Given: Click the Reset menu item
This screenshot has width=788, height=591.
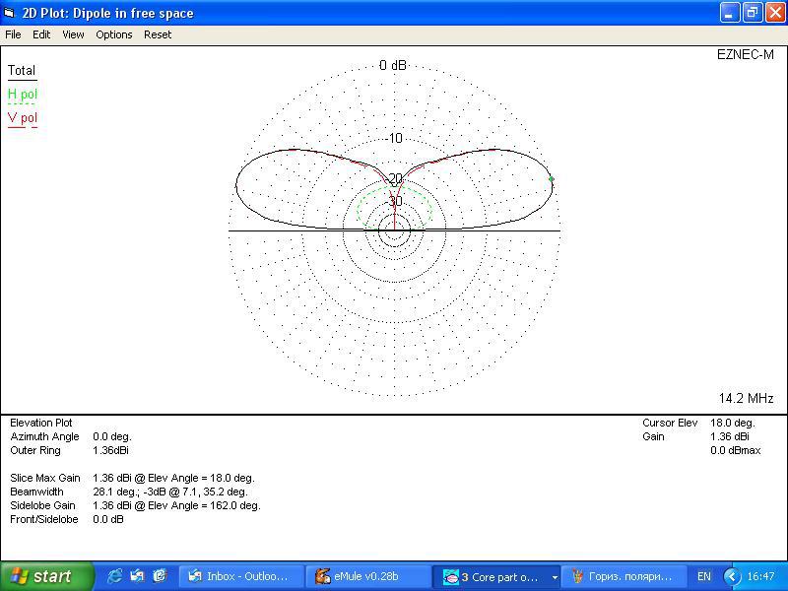Looking at the screenshot, I should [x=158, y=34].
